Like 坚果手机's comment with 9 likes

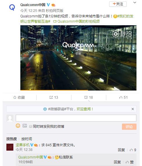coord(133,150)
